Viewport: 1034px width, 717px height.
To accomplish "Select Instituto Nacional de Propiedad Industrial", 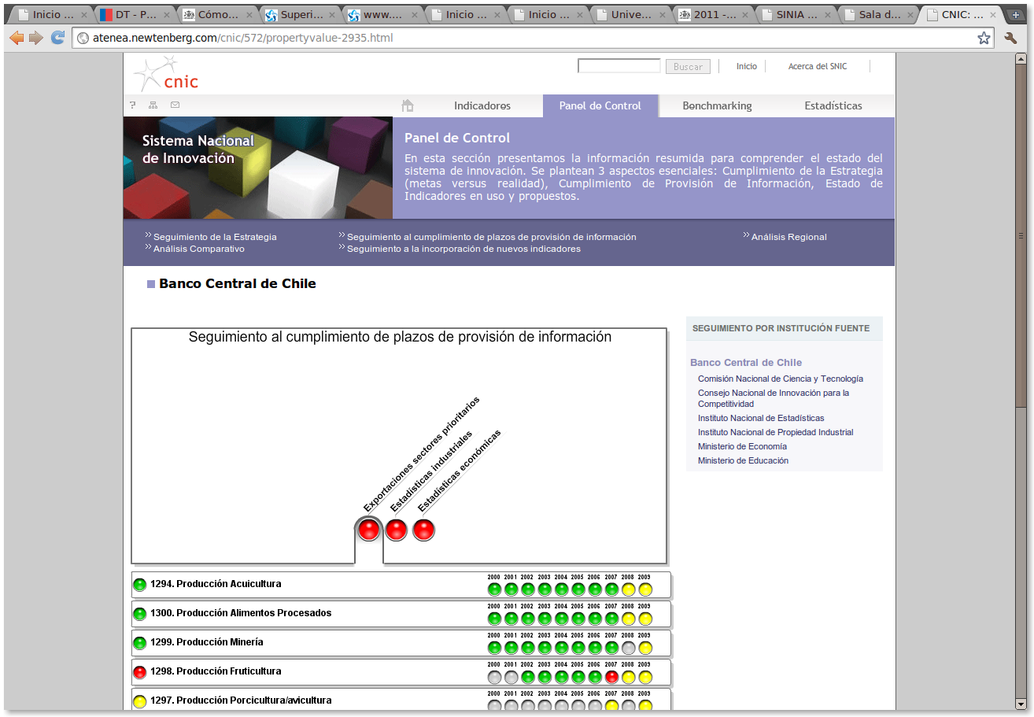I will [775, 432].
